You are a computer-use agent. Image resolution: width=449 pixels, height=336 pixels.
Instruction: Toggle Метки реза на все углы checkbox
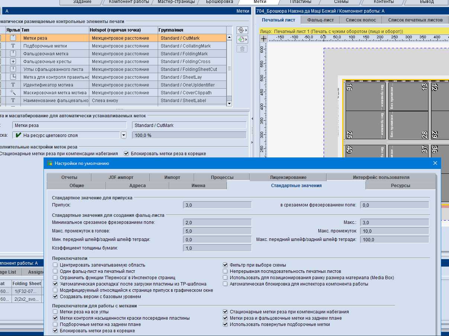point(55,312)
